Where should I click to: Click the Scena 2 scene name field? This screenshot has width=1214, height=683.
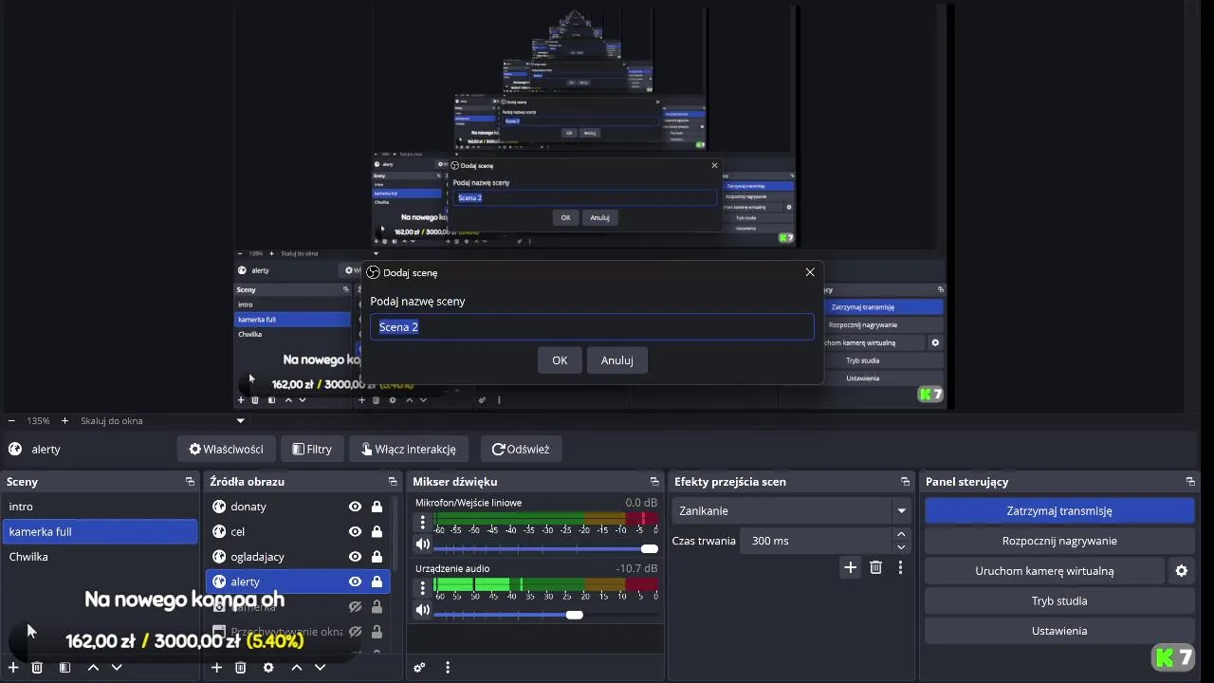click(592, 326)
